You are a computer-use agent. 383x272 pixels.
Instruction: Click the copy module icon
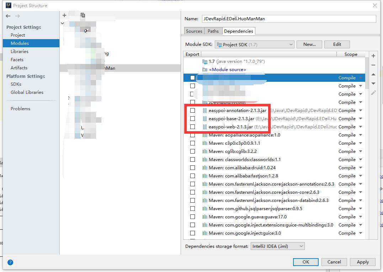point(83,15)
